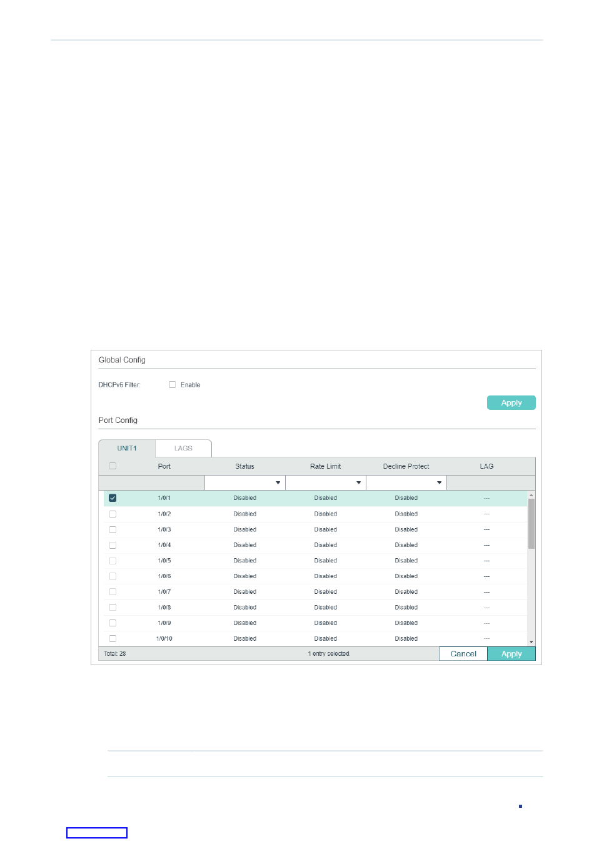
Task: Toggle the select-all ports header checkbox
Action: click(x=113, y=466)
